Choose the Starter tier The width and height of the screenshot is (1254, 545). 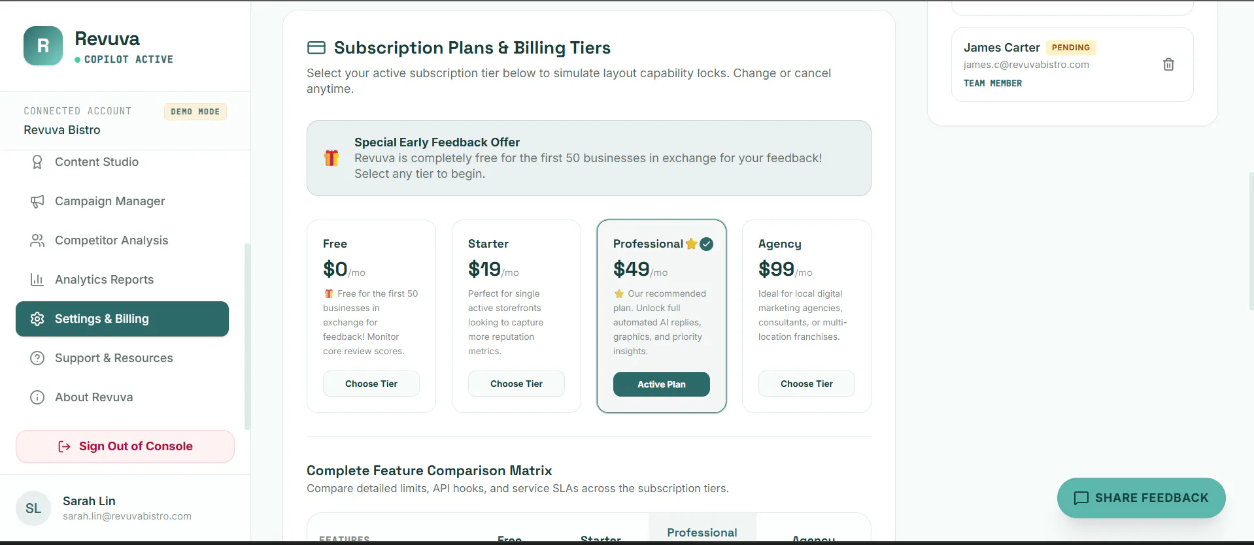coord(517,384)
